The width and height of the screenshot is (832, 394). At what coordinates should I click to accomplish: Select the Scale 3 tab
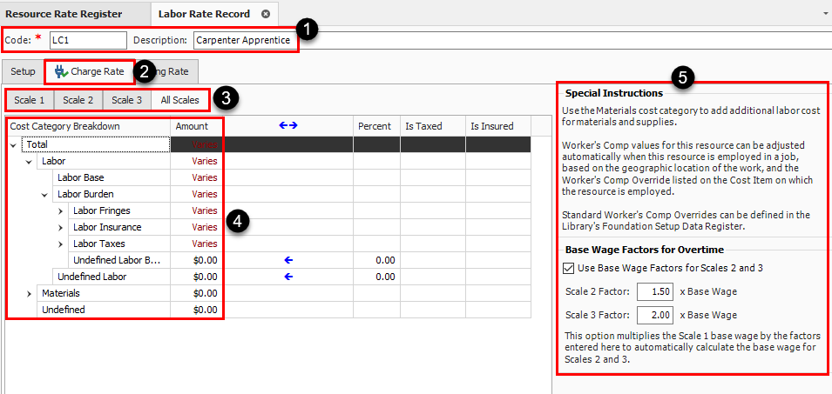click(127, 99)
